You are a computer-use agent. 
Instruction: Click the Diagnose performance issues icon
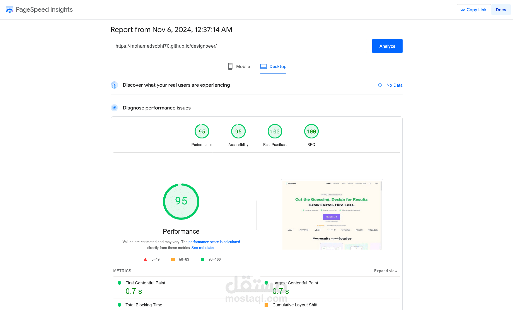(114, 108)
